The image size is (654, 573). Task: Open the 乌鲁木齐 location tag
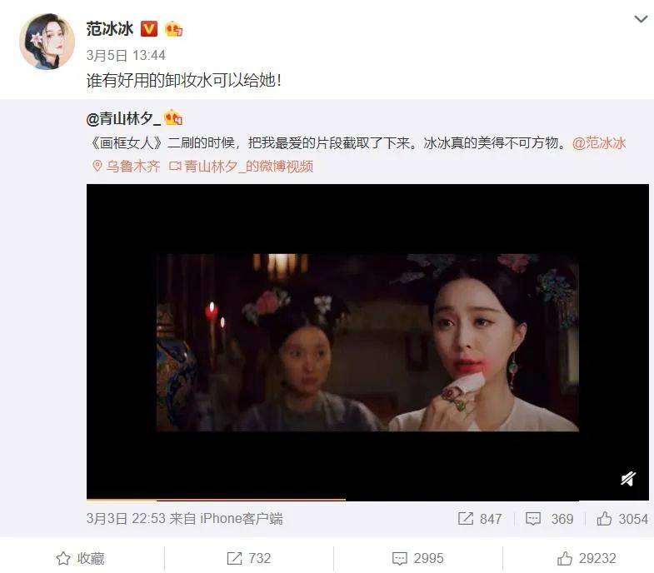tap(126, 167)
